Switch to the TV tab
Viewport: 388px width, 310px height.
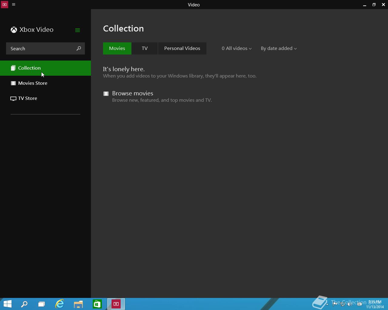[x=145, y=48]
